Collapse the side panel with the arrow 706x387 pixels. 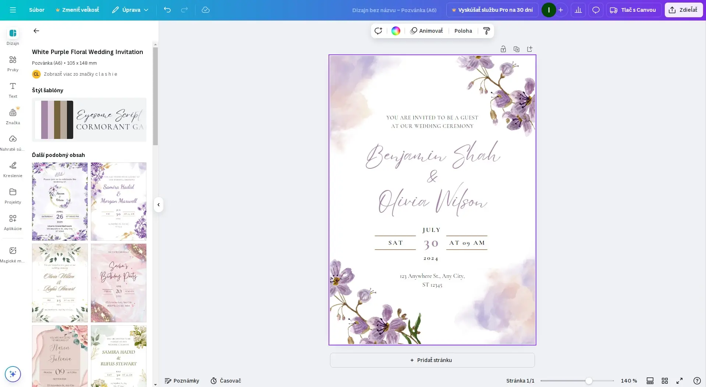pos(159,205)
